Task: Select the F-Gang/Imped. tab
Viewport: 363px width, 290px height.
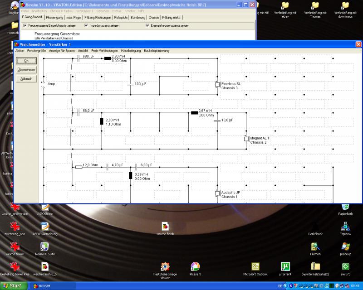Action: [32, 17]
